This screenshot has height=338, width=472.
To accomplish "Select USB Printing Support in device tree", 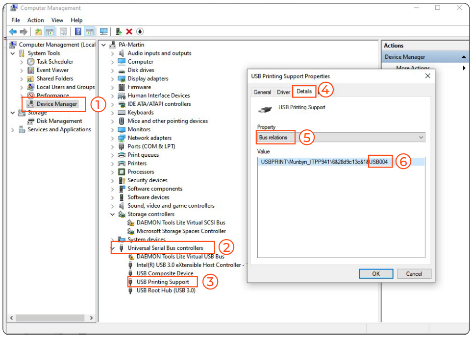I will (x=162, y=282).
